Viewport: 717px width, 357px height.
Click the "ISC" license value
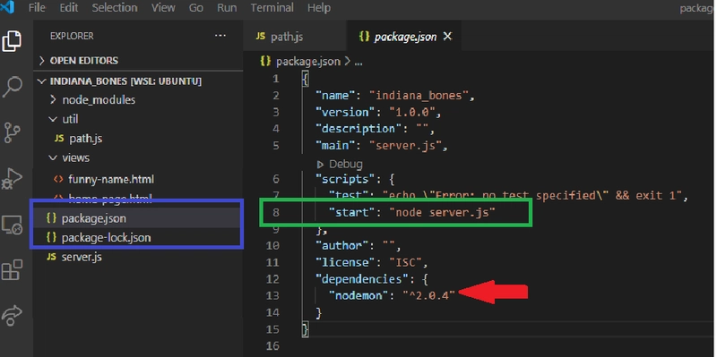click(x=405, y=262)
